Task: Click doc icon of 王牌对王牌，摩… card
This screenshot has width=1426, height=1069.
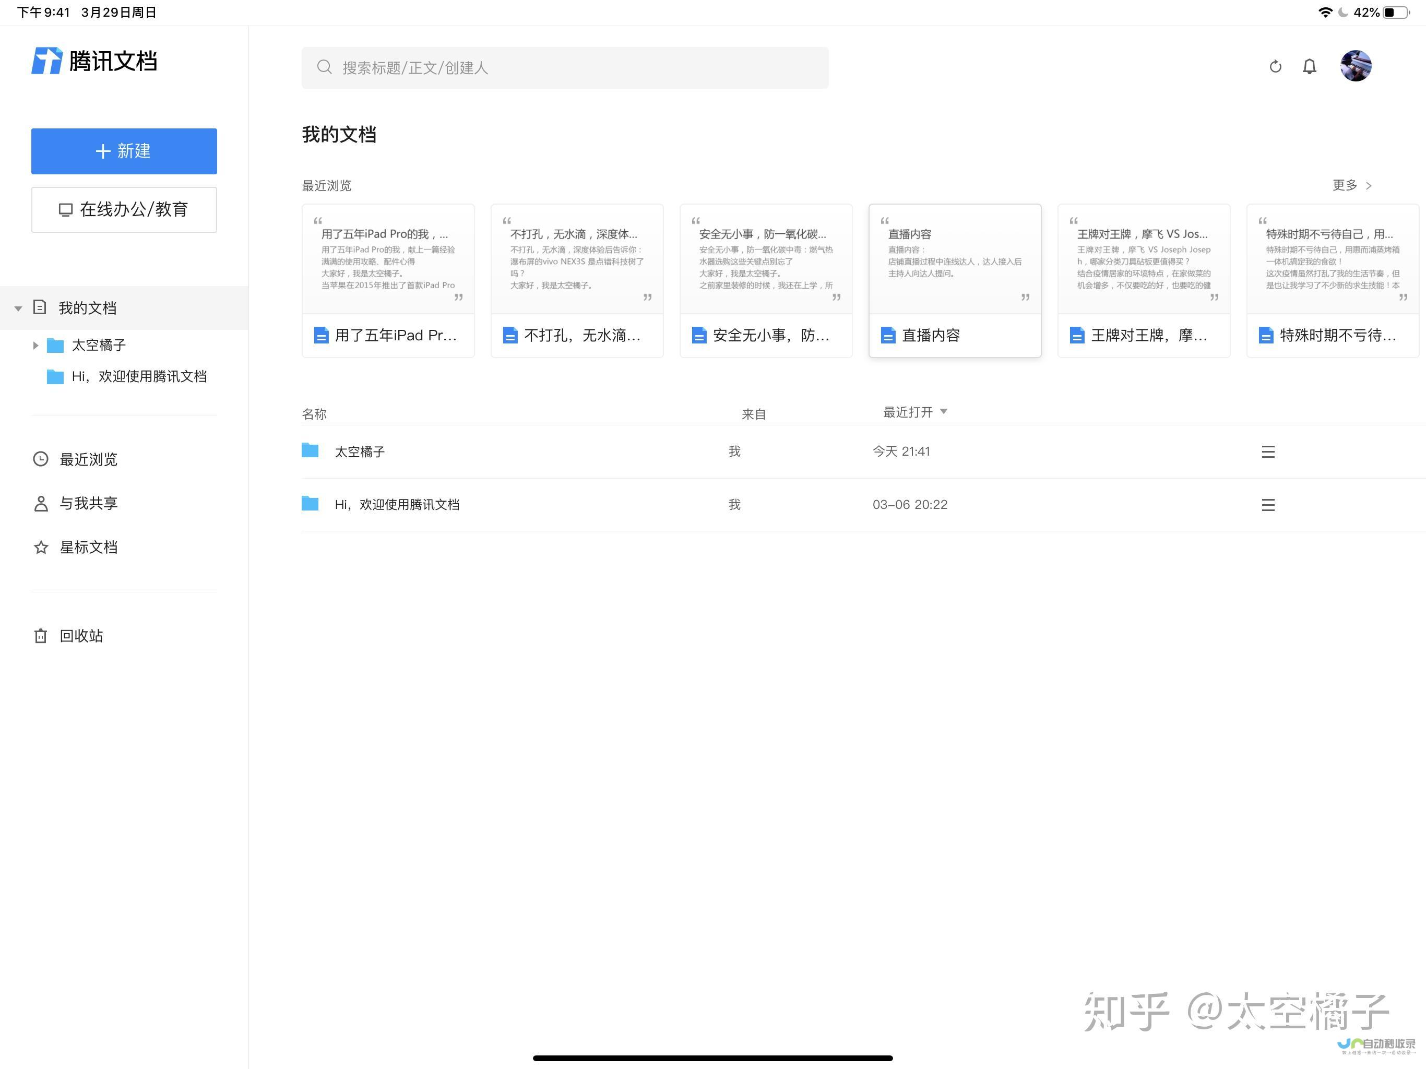Action: coord(1077,335)
